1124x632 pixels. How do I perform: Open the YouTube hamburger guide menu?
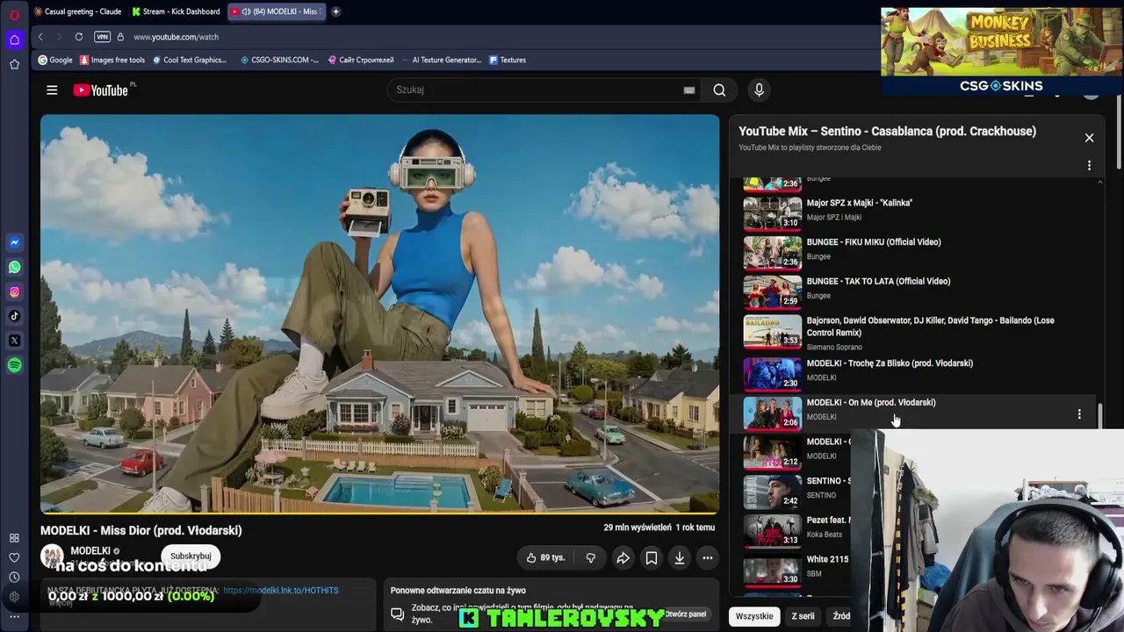pos(52,90)
